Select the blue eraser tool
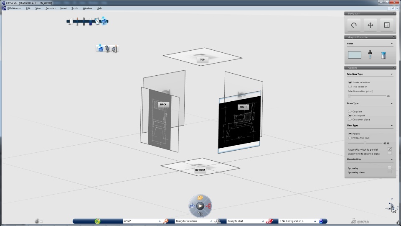 [91, 21]
